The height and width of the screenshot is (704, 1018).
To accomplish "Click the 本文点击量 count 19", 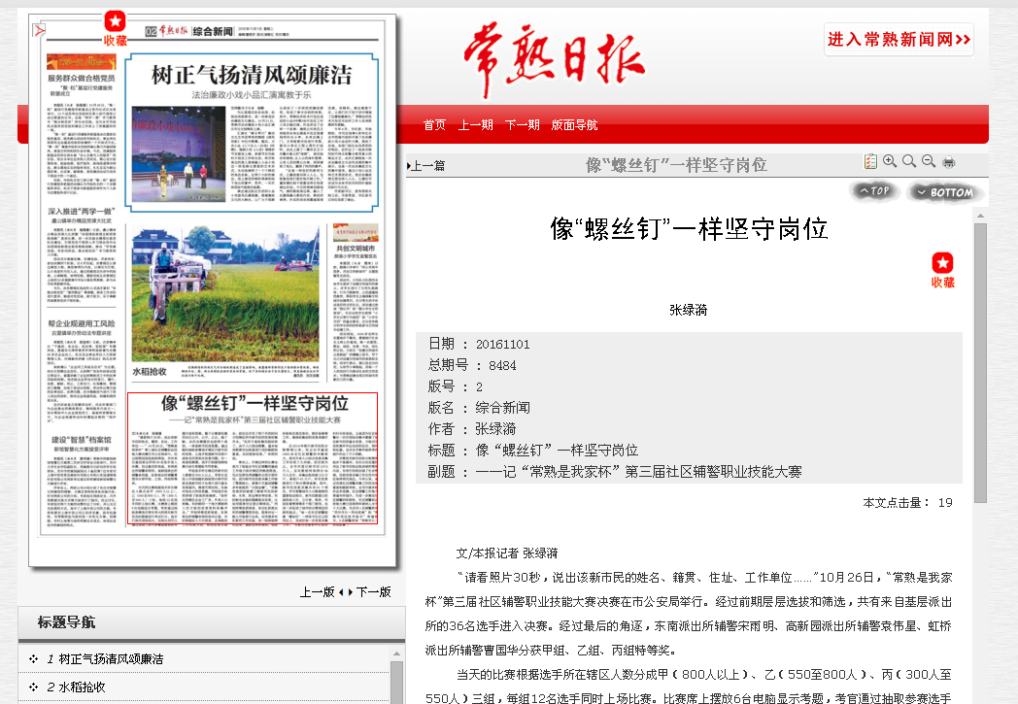I will coord(945,502).
